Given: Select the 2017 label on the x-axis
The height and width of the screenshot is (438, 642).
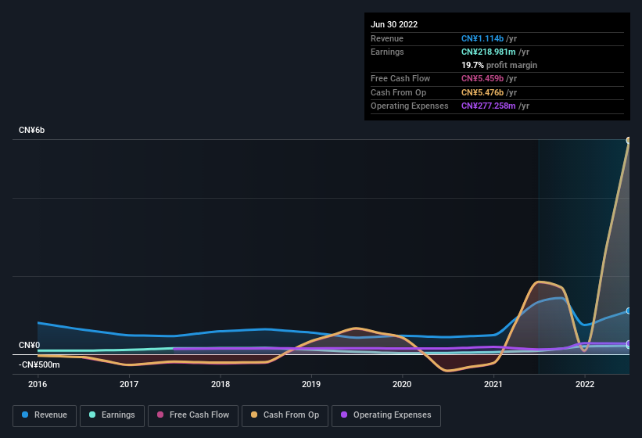Looking at the screenshot, I should (x=129, y=384).
